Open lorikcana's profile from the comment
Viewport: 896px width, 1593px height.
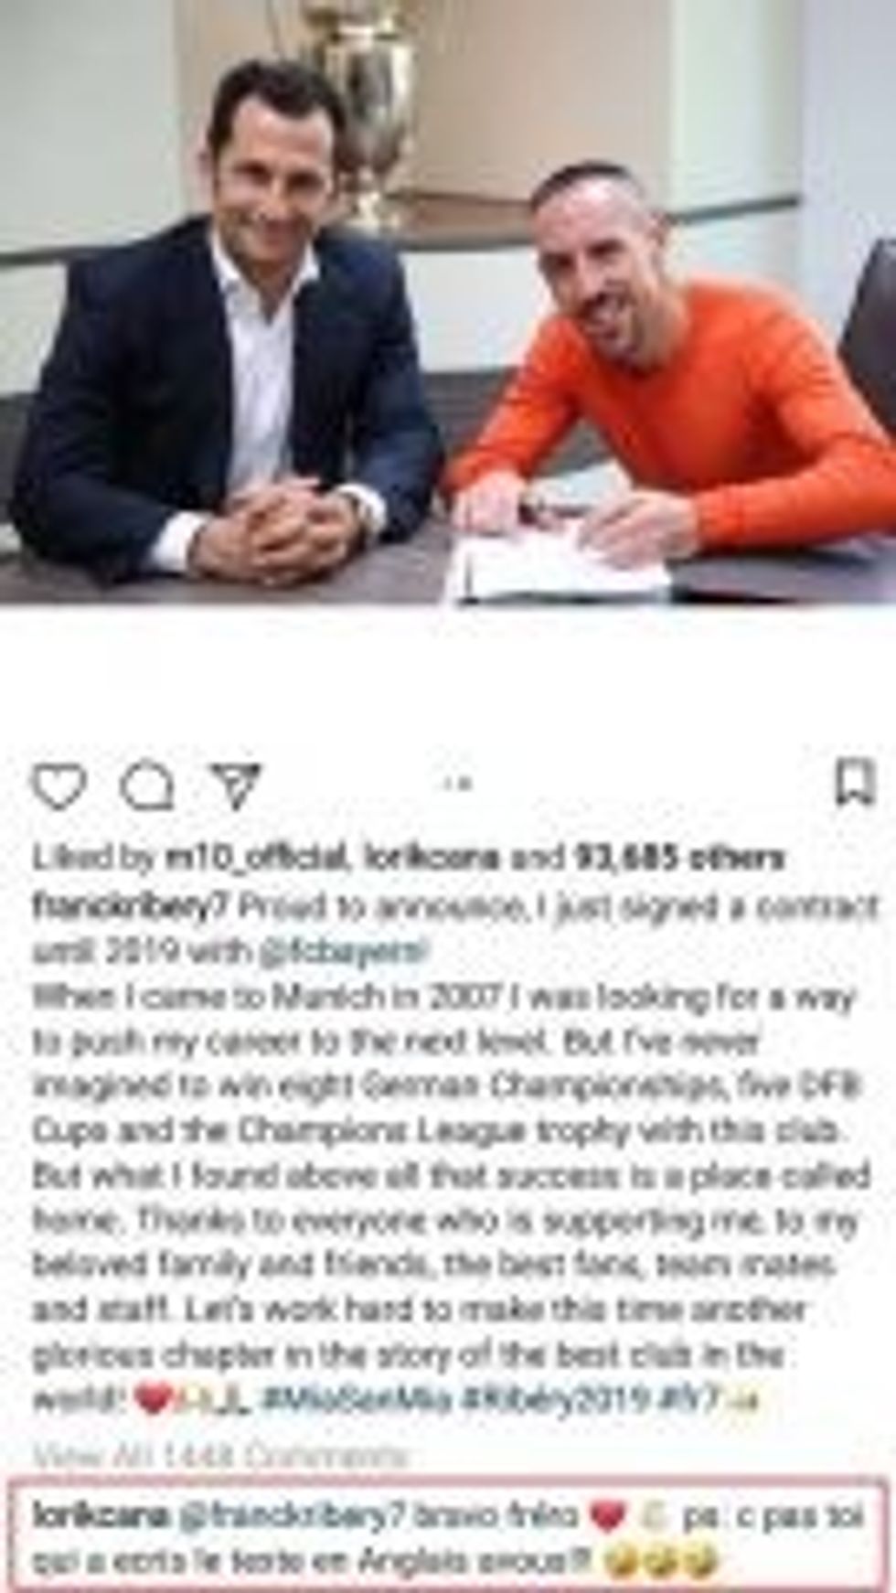101,1515
